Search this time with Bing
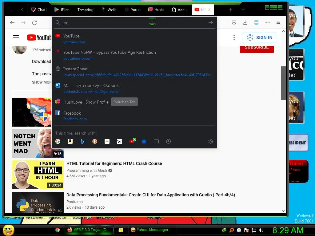Image resolution: width=315 pixels, height=236 pixels. click(x=82, y=141)
